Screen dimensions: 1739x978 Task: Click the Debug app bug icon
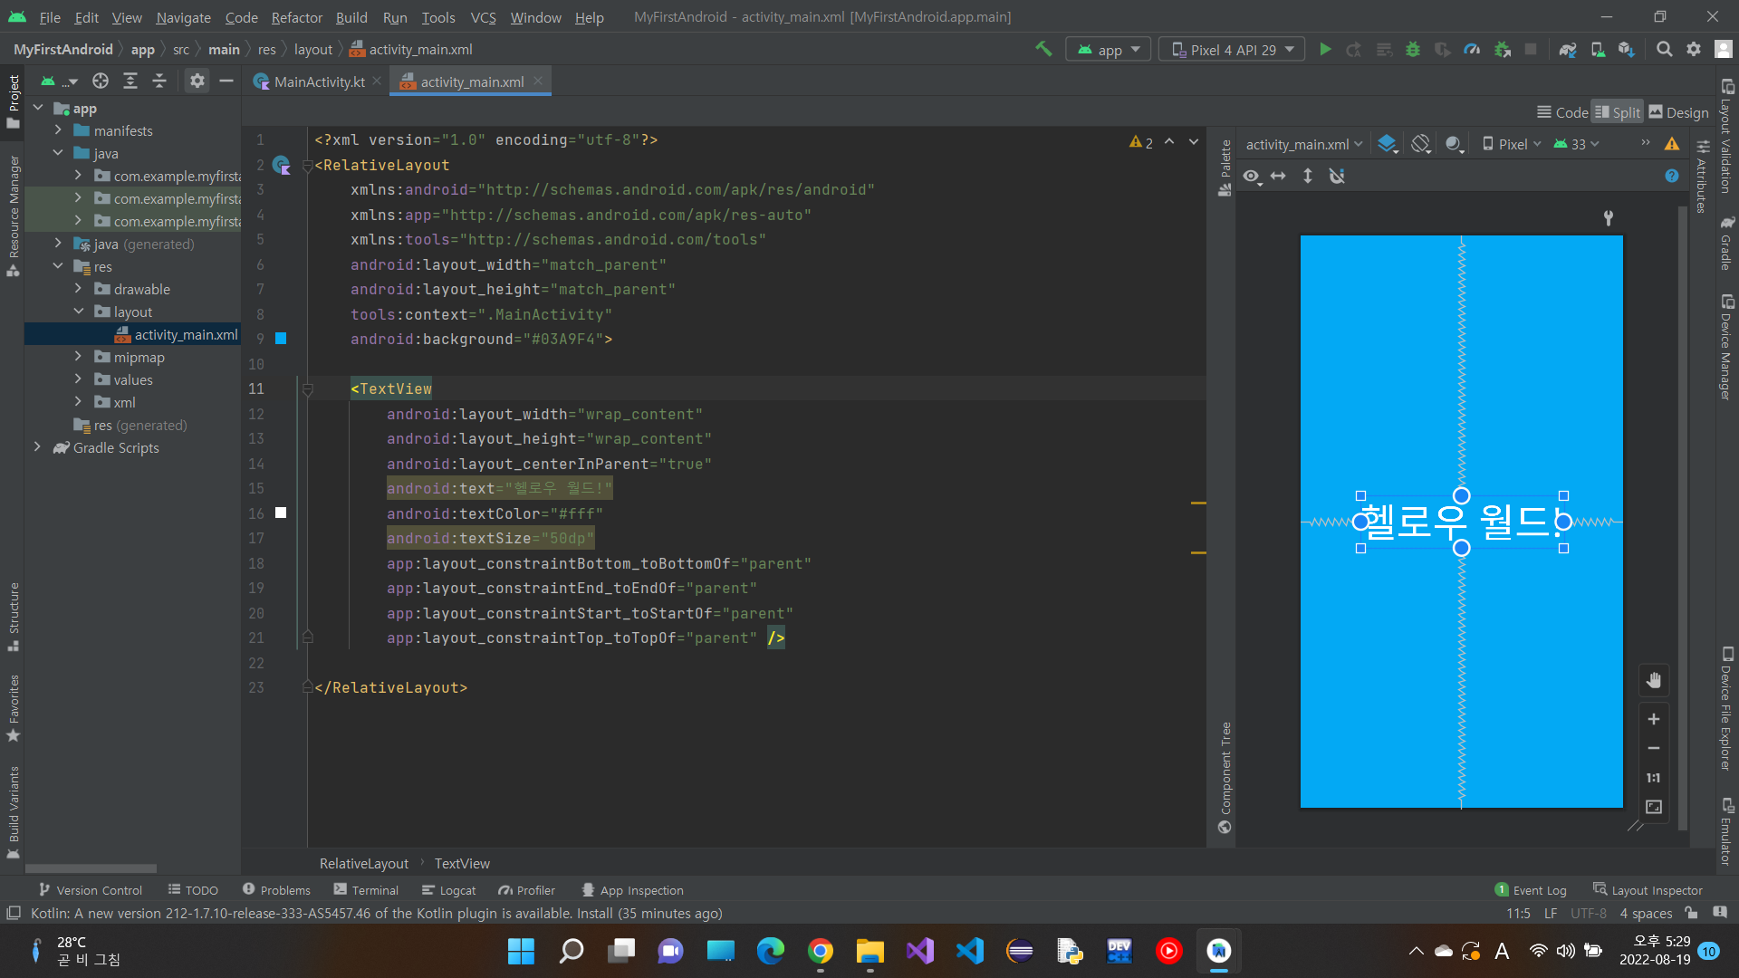tap(1412, 50)
